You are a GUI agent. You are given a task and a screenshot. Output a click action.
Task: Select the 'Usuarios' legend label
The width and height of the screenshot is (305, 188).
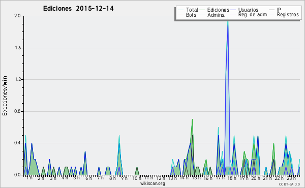click(x=248, y=10)
